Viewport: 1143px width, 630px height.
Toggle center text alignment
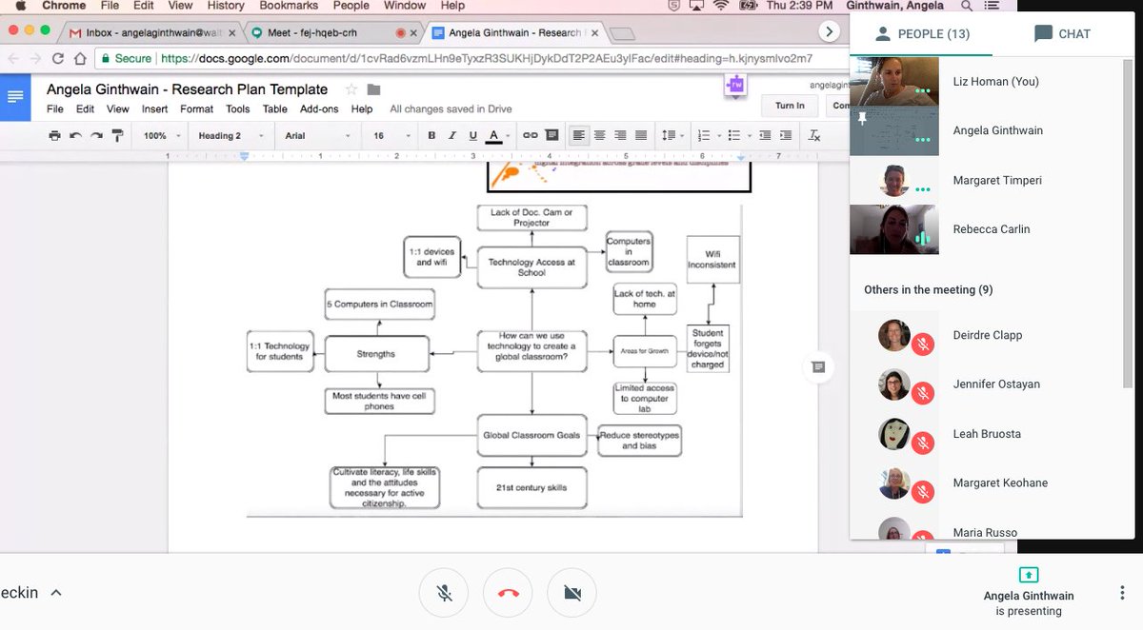599,135
